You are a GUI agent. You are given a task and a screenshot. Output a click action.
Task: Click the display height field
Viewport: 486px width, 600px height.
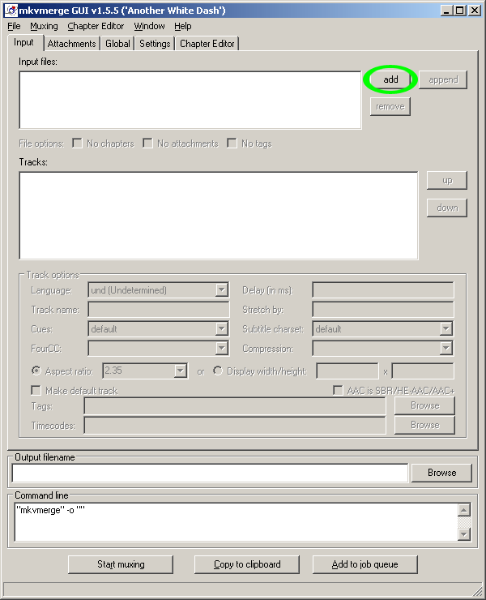pos(423,371)
